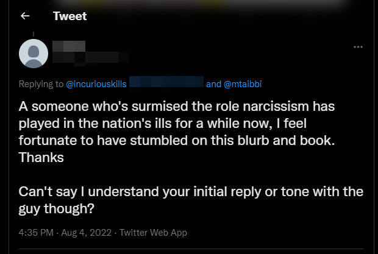The image size is (378, 254).
Task: Click the blurred mention between the handles
Action: point(166,83)
